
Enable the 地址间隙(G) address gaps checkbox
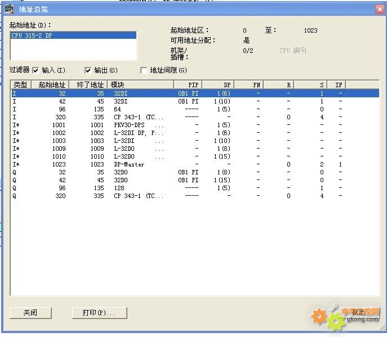pos(144,70)
